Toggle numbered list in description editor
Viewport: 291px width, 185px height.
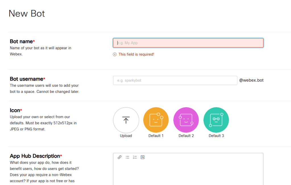[135, 157]
